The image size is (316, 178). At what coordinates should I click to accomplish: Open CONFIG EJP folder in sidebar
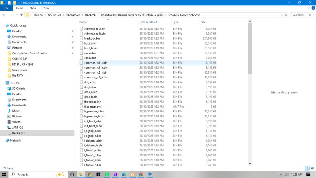(x=19, y=59)
